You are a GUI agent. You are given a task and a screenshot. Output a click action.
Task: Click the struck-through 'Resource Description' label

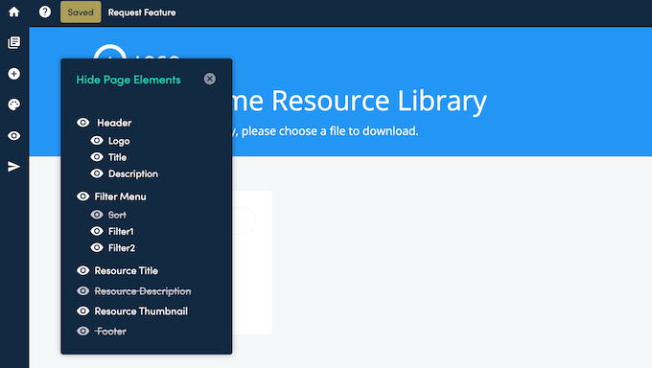pos(143,291)
